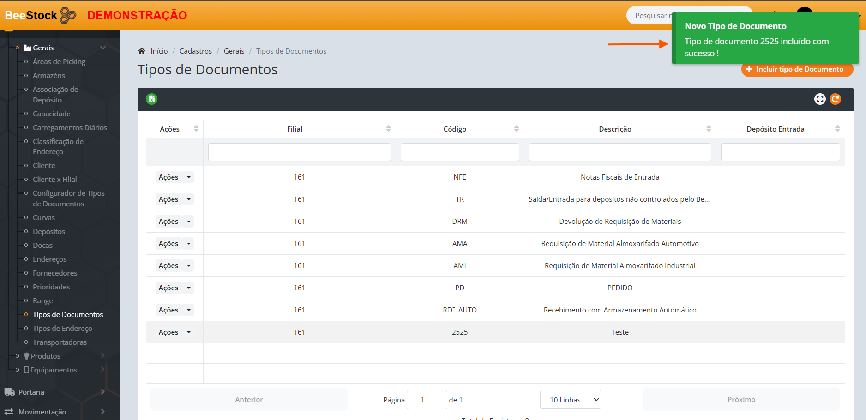Click the orange refresh table icon
This screenshot has width=866, height=420.
point(835,99)
